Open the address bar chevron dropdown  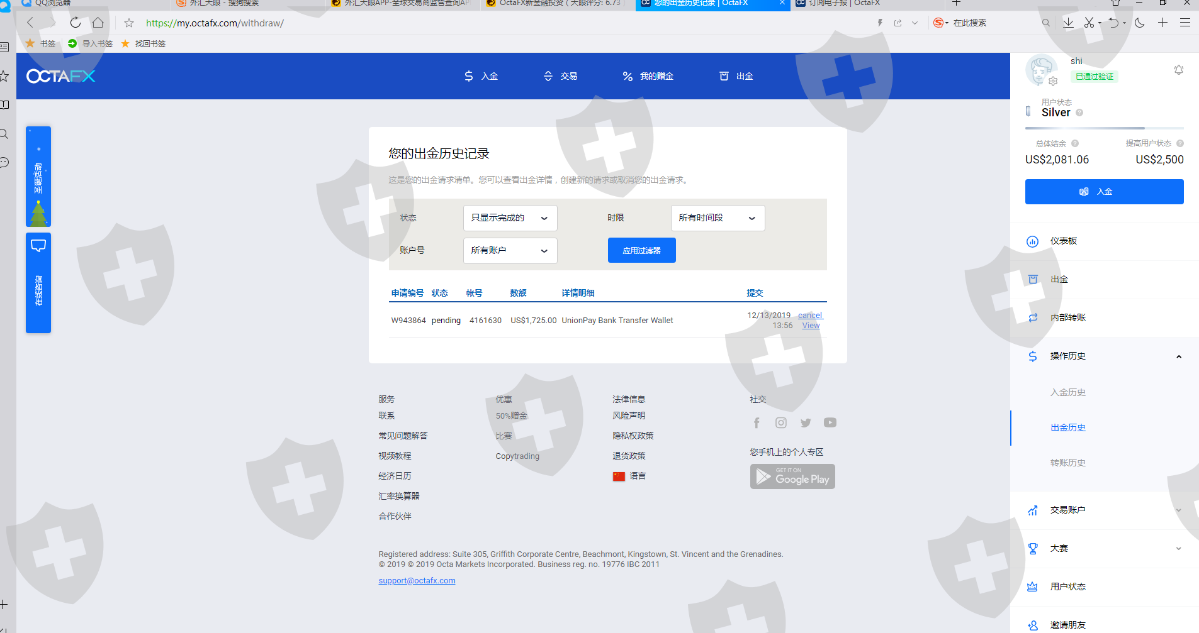(915, 23)
